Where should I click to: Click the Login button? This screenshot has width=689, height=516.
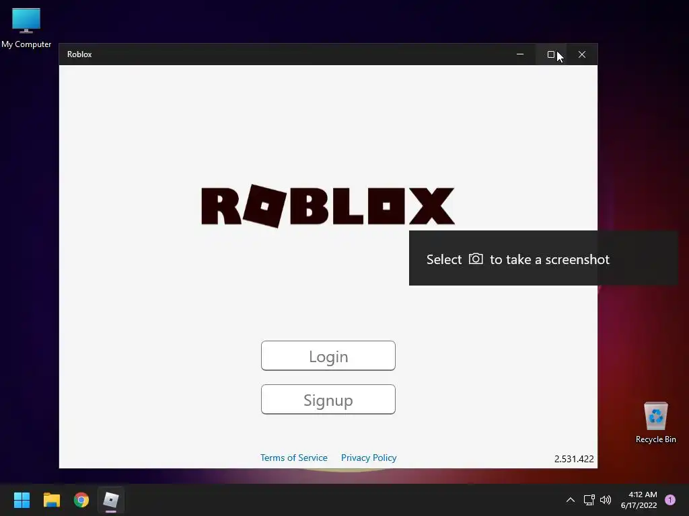coord(328,356)
